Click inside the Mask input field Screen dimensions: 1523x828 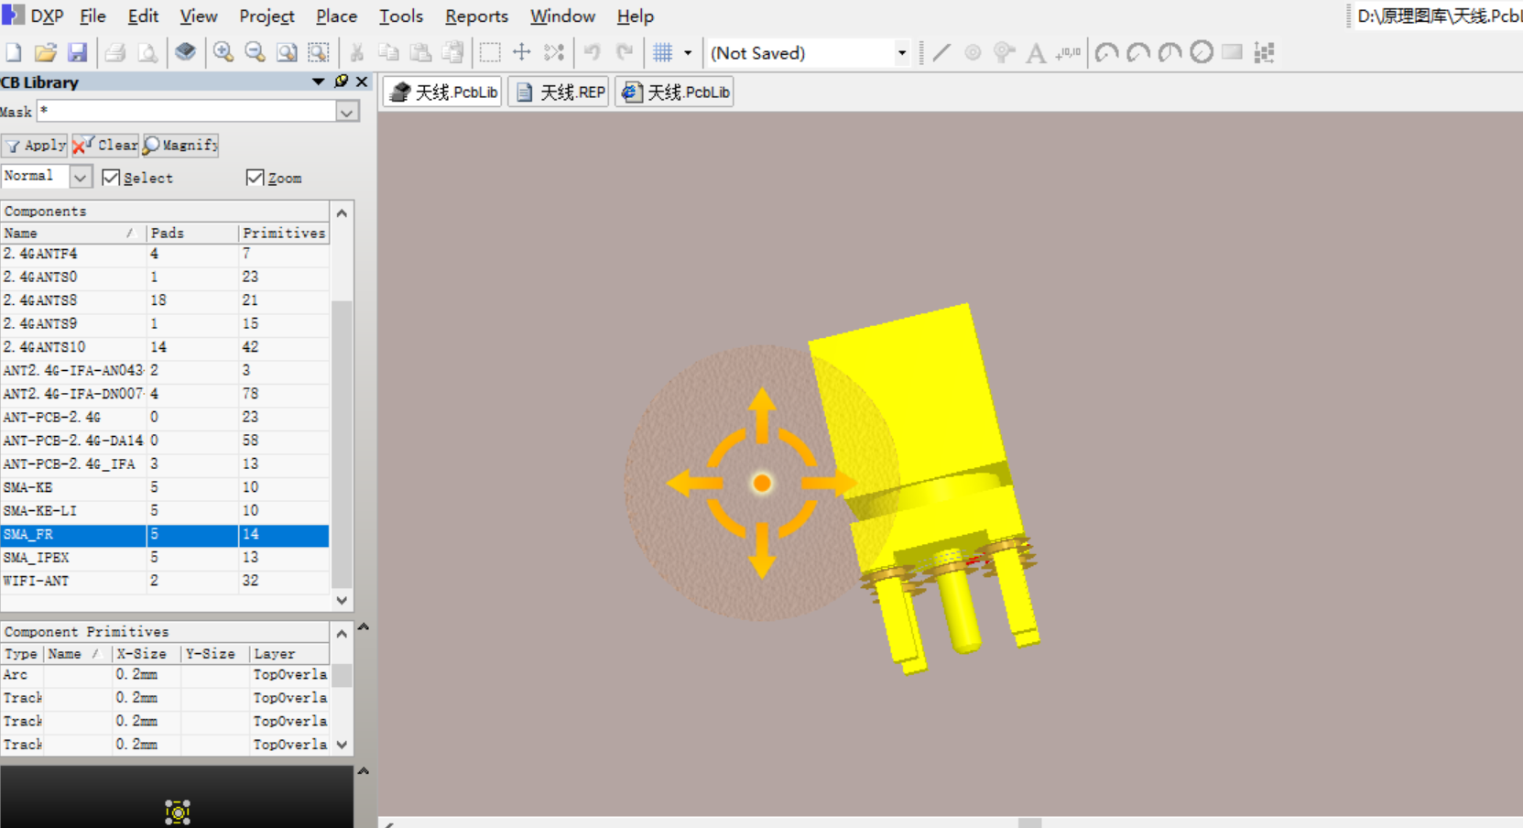click(x=187, y=111)
